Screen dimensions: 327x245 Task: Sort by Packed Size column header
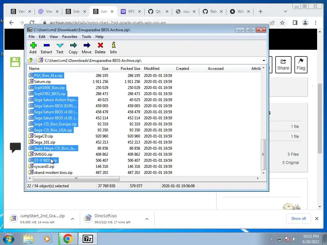coord(126,69)
